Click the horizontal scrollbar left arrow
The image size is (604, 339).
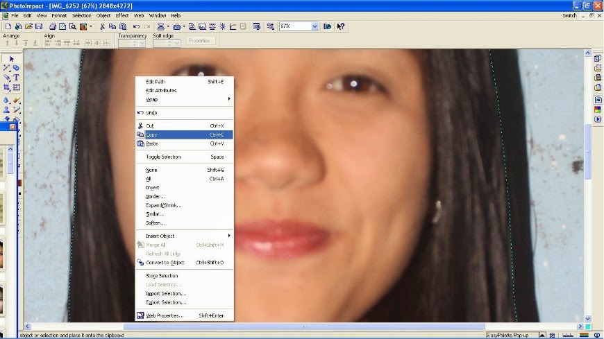point(27,327)
